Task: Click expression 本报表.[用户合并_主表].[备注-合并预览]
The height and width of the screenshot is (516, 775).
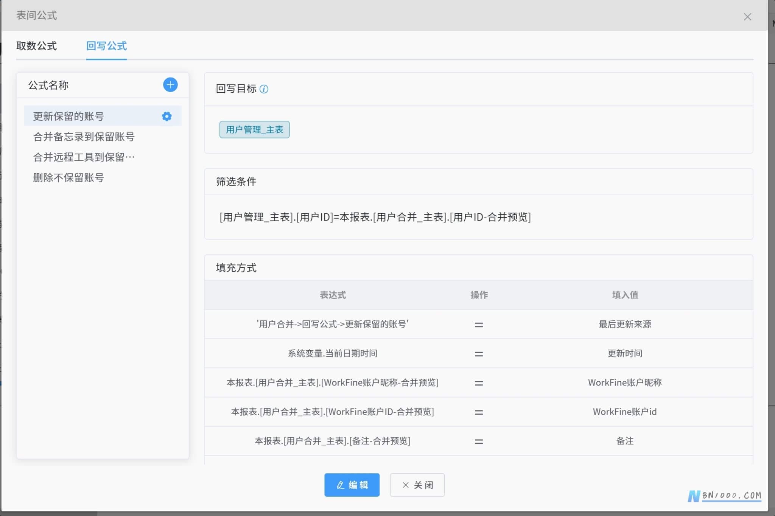Action: (x=333, y=441)
